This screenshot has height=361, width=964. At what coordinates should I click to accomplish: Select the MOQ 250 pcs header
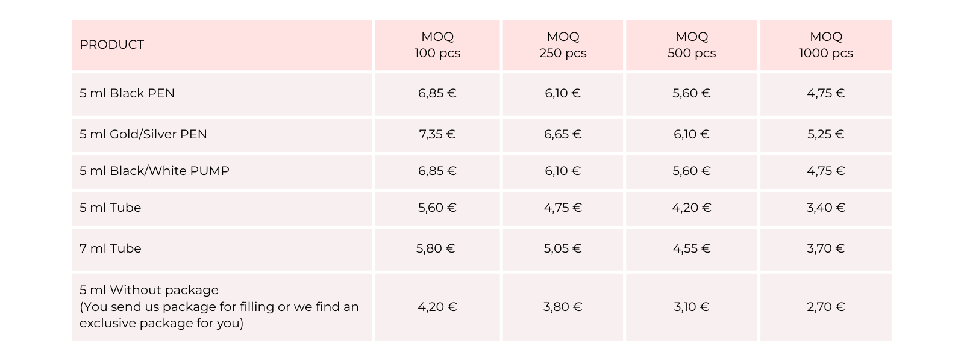(563, 45)
